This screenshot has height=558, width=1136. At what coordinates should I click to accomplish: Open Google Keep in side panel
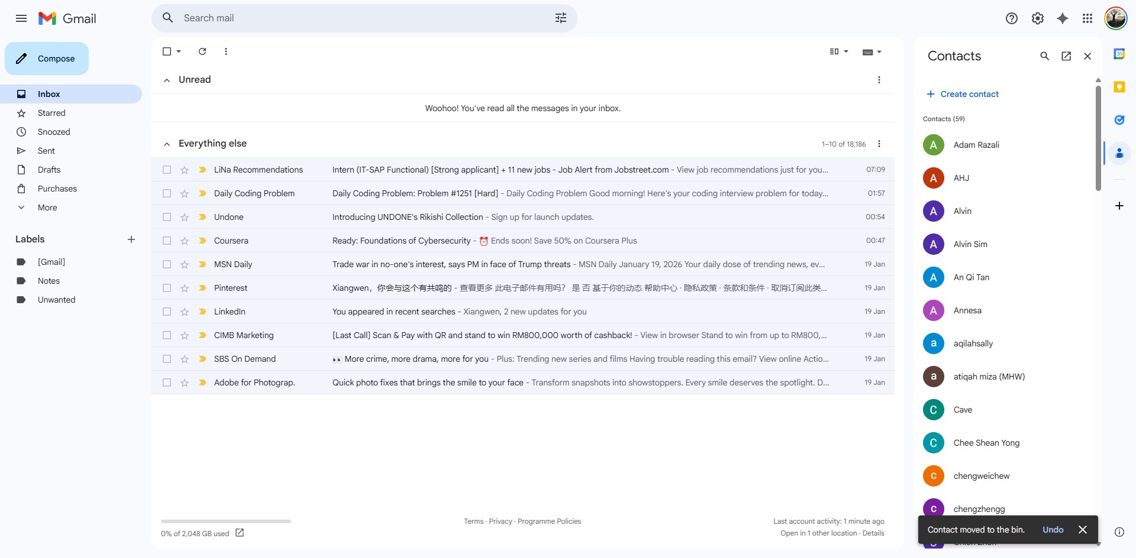[x=1119, y=87]
